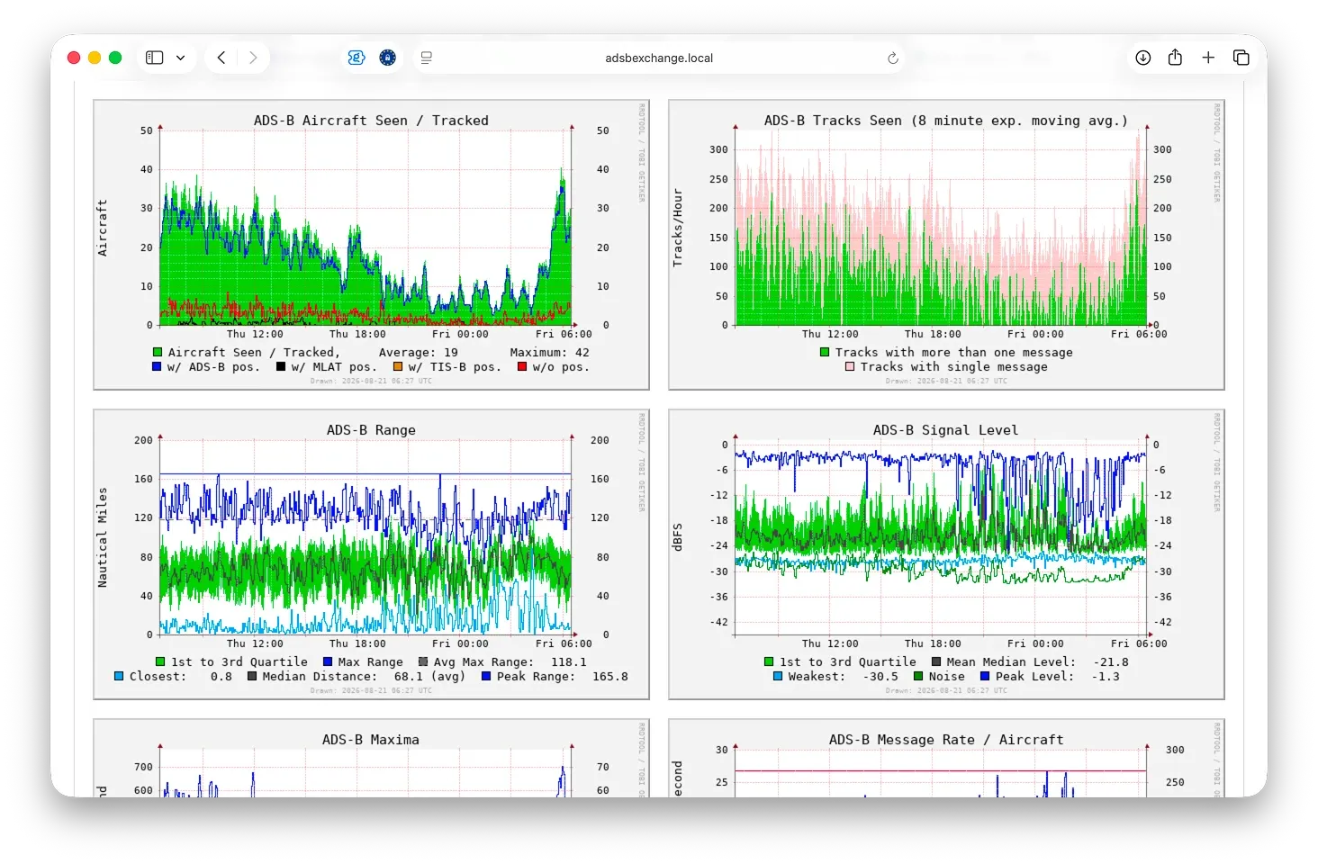This screenshot has height=864, width=1318.
Task: Click the cyan Closest legend swatch
Action: [119, 677]
